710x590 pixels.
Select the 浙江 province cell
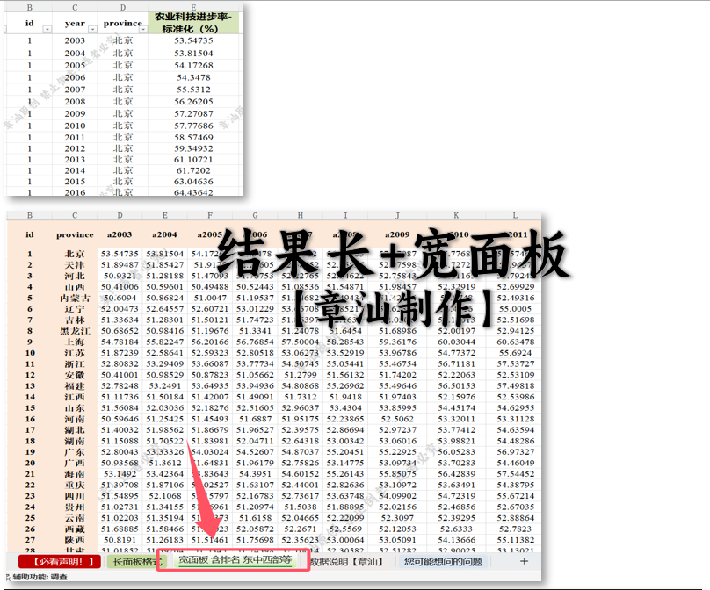click(75, 364)
